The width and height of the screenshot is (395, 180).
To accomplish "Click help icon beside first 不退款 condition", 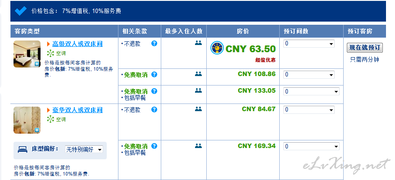I will 154,43.
